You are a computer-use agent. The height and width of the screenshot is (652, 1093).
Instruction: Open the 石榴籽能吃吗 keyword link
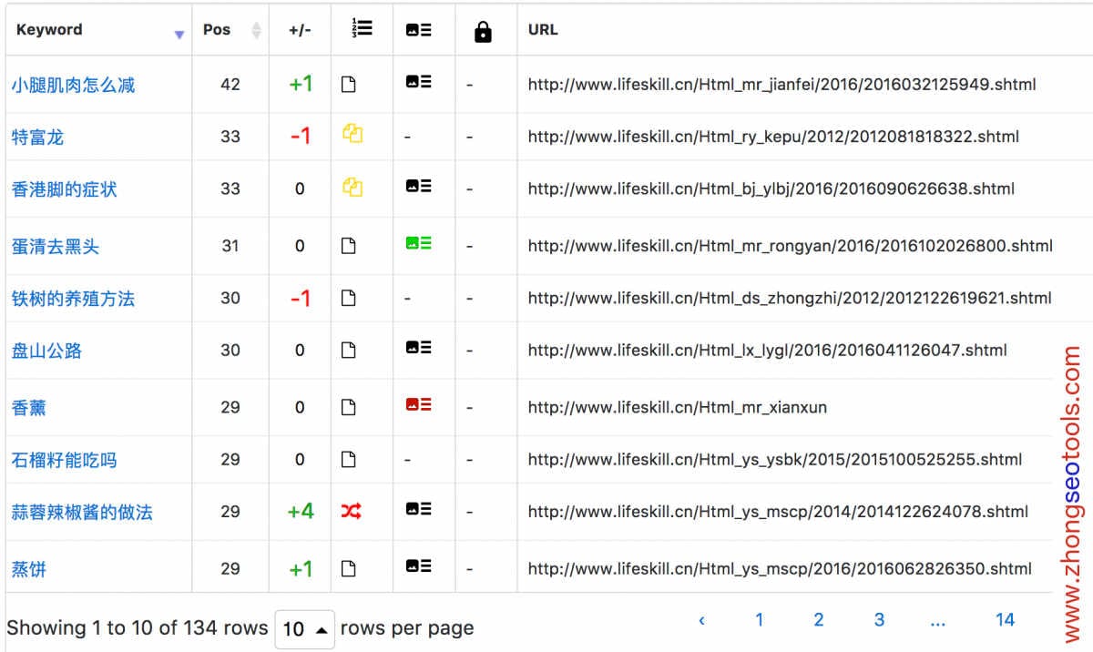tap(64, 460)
